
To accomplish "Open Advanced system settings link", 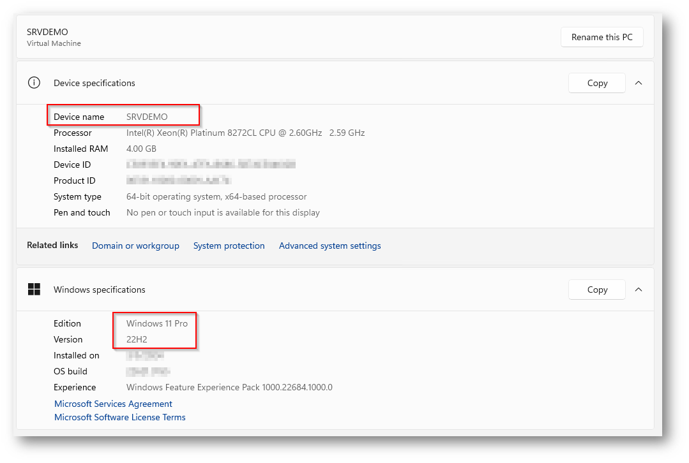I will (329, 246).
